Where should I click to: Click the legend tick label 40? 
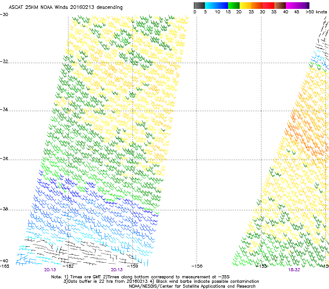tap(285, 12)
